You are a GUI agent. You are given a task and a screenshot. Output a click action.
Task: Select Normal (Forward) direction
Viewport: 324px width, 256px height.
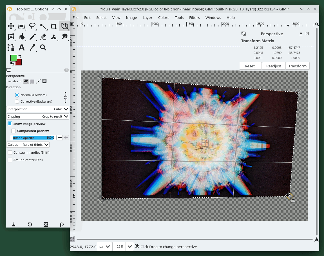tap(17, 95)
